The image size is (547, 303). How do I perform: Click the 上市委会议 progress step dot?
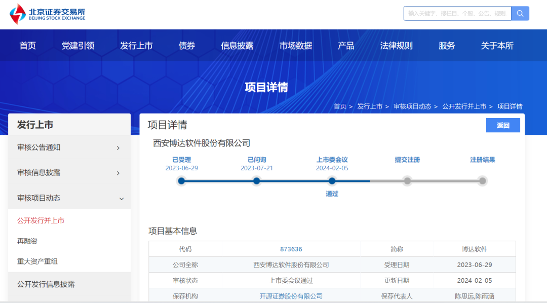(x=332, y=181)
